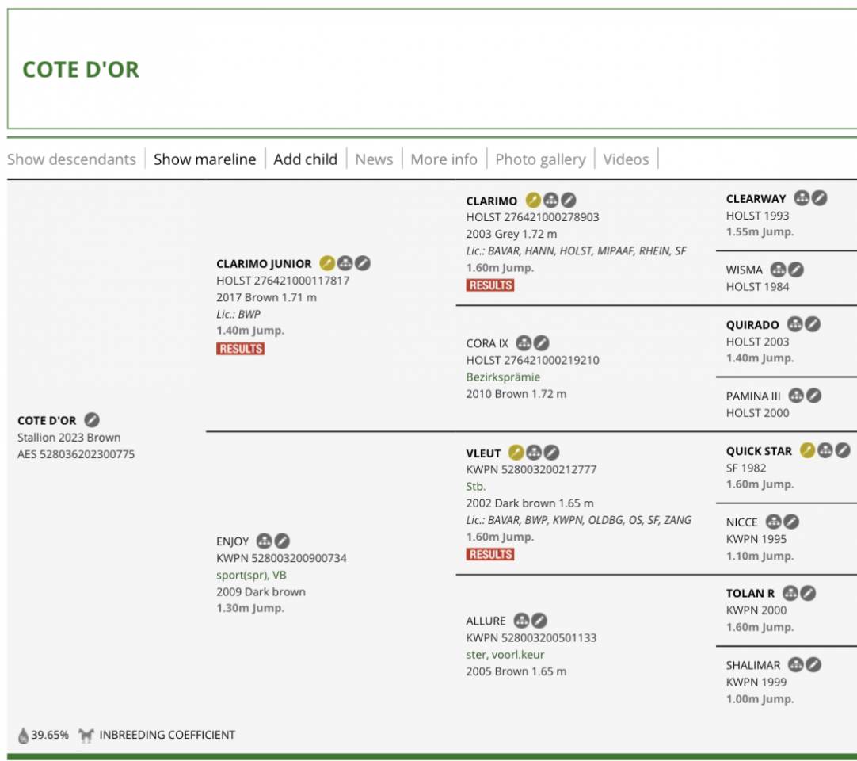
Task: Click the gold icon beside QUICK STAR
Action: 807,450
